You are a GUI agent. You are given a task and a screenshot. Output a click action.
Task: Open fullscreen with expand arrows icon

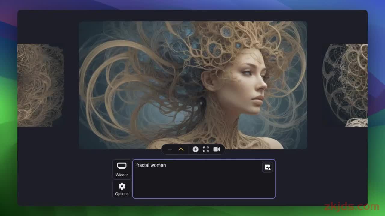[x=206, y=149]
